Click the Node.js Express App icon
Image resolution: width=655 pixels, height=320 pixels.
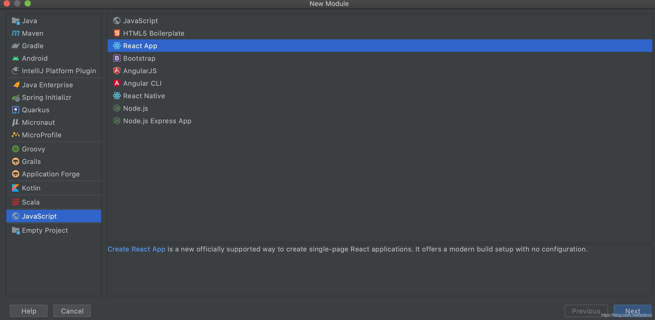pos(117,121)
